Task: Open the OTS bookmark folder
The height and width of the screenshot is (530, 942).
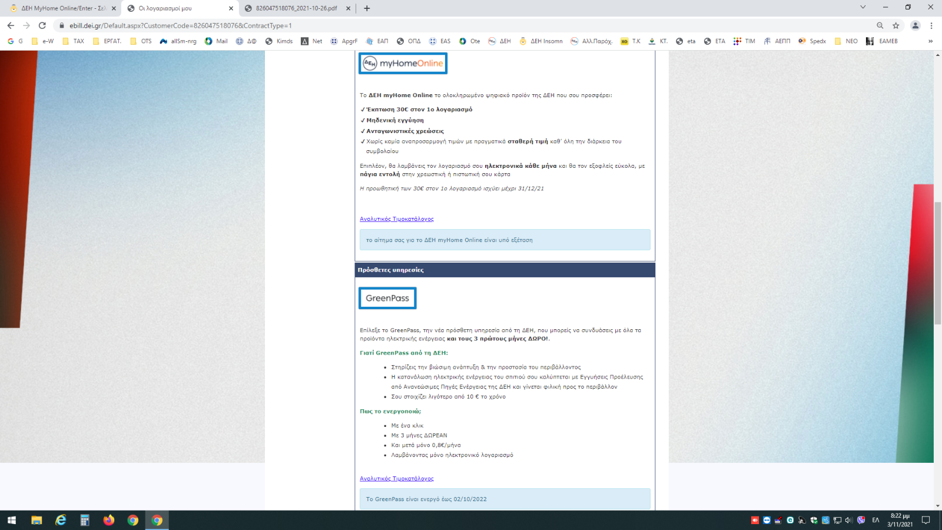Action: point(141,41)
